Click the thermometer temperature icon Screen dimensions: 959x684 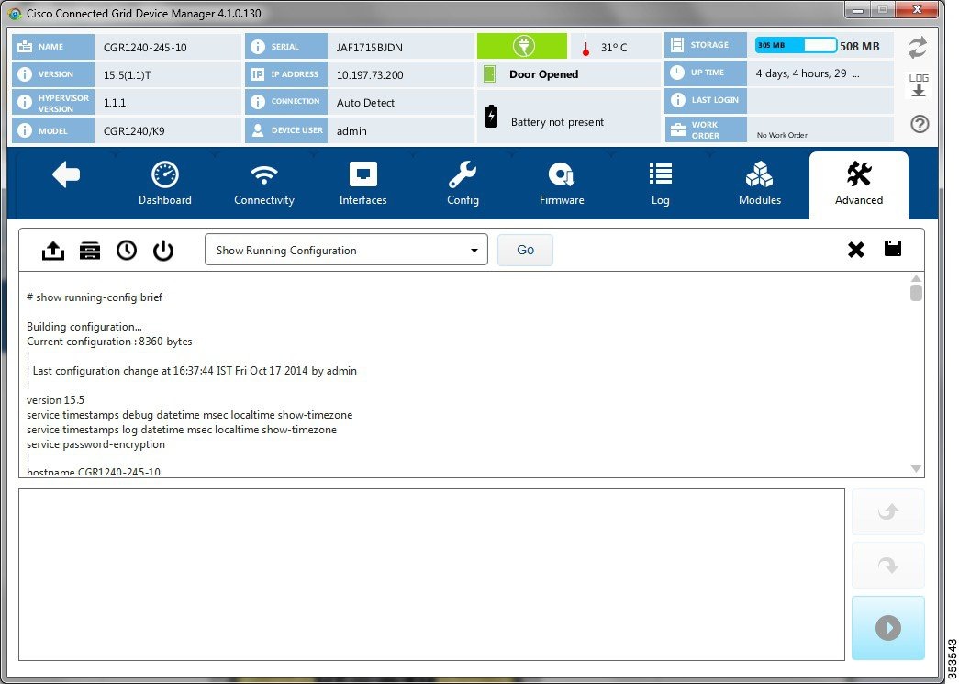pos(585,49)
